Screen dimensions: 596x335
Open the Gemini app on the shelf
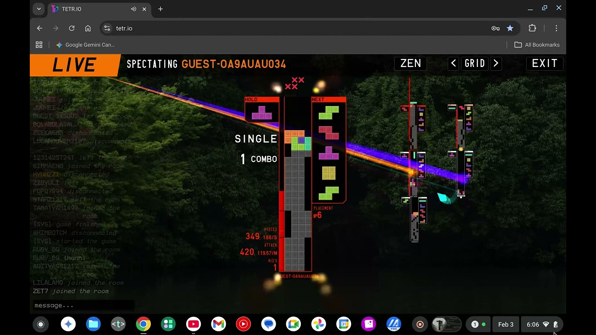[68, 324]
